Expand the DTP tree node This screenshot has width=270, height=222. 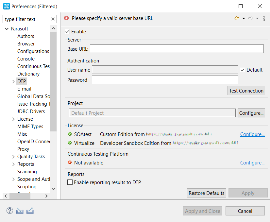13,81
